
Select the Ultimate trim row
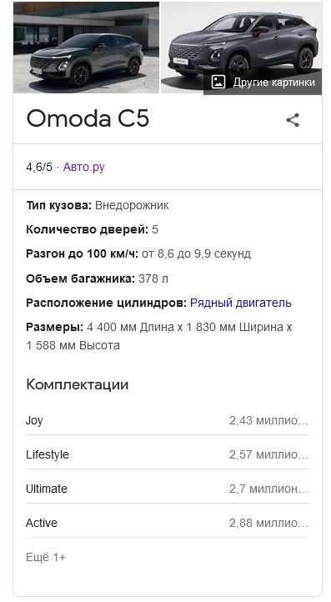168,489
